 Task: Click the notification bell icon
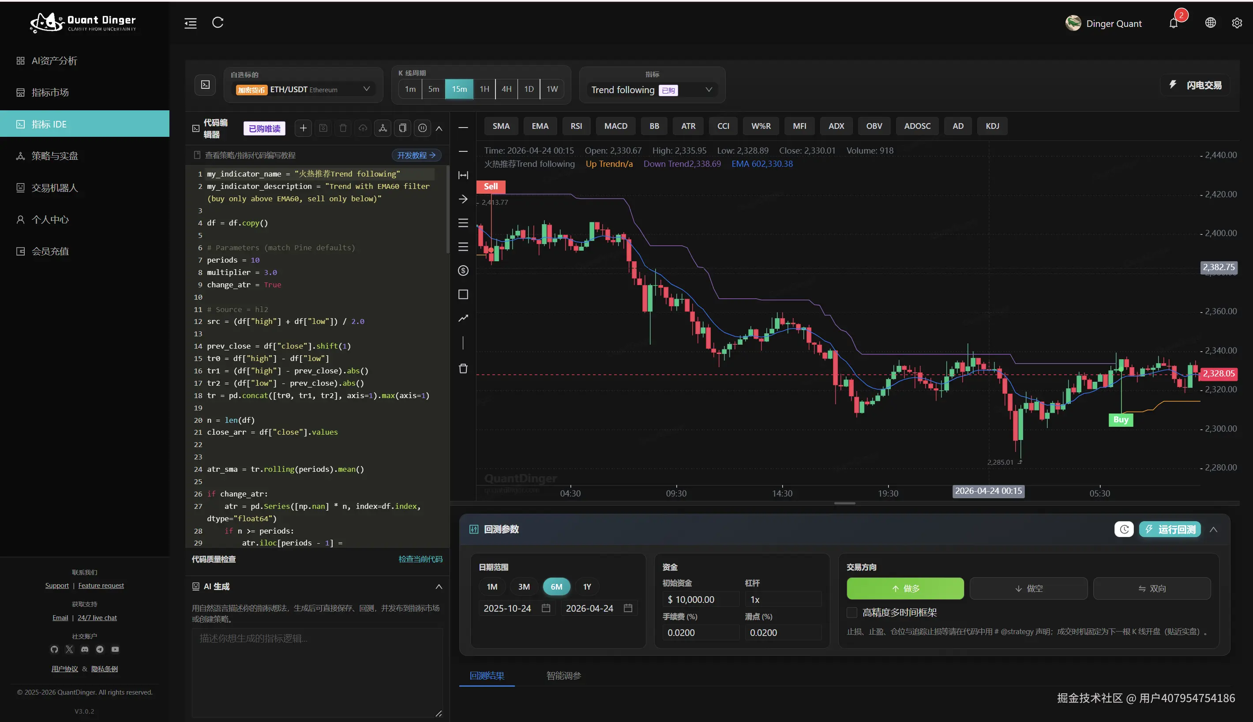point(1173,23)
